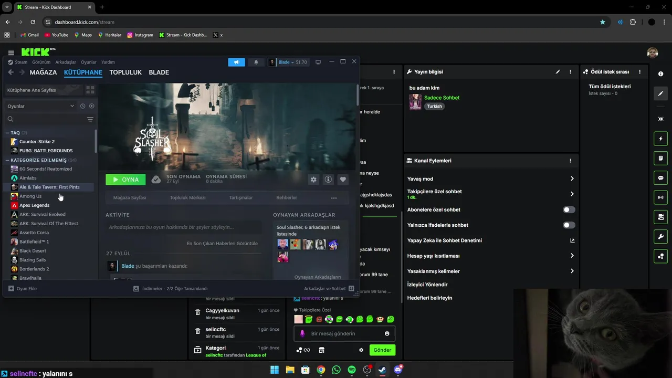
Task: Expand Hesap yaşı kısıtlaması chevron
Action: (x=572, y=256)
